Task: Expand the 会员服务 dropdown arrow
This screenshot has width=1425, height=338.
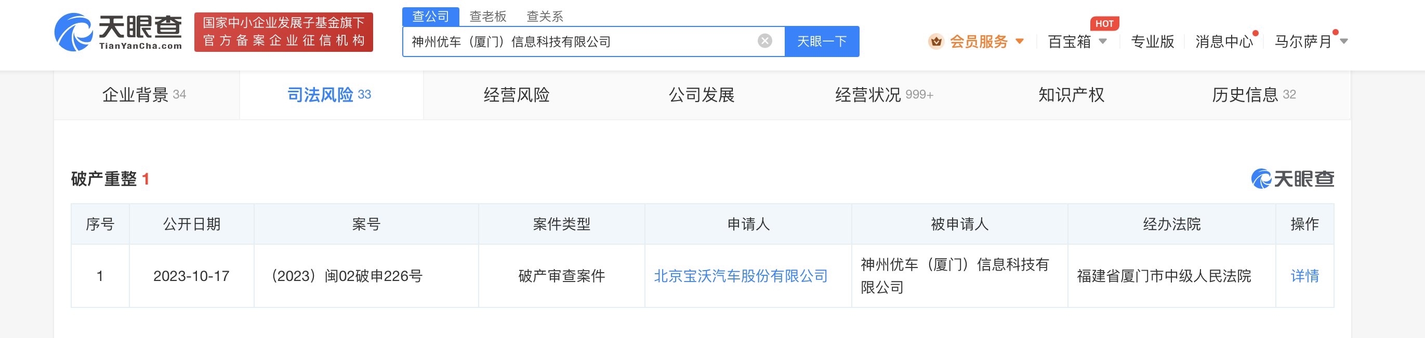Action: [x=1020, y=41]
